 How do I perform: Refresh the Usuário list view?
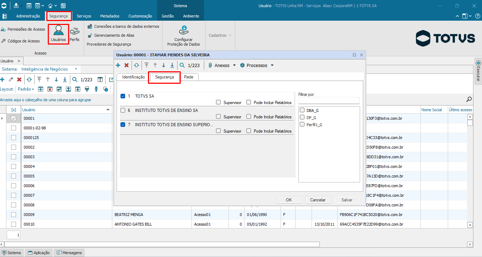[29, 79]
